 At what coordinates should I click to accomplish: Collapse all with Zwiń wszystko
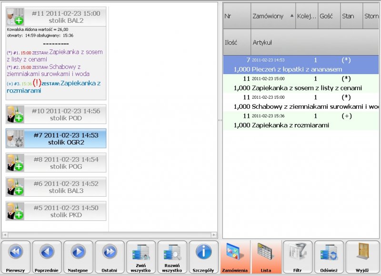point(141,257)
